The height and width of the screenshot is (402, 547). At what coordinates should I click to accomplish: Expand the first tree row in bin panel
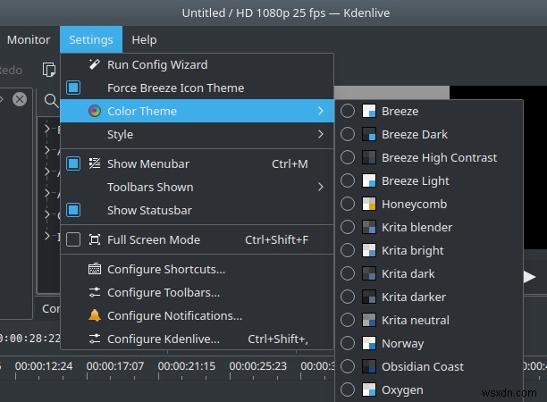tap(46, 129)
